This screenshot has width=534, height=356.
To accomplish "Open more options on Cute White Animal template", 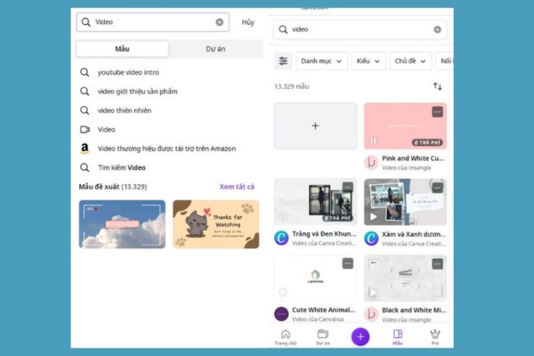I will [x=347, y=263].
